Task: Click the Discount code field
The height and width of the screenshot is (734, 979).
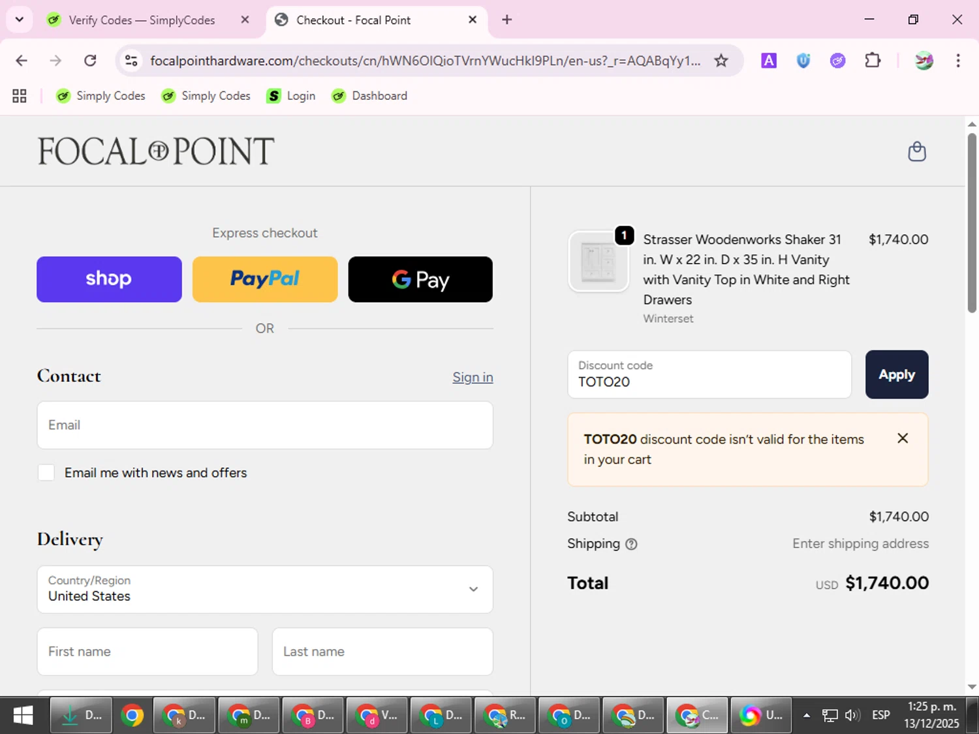Action: 709,375
